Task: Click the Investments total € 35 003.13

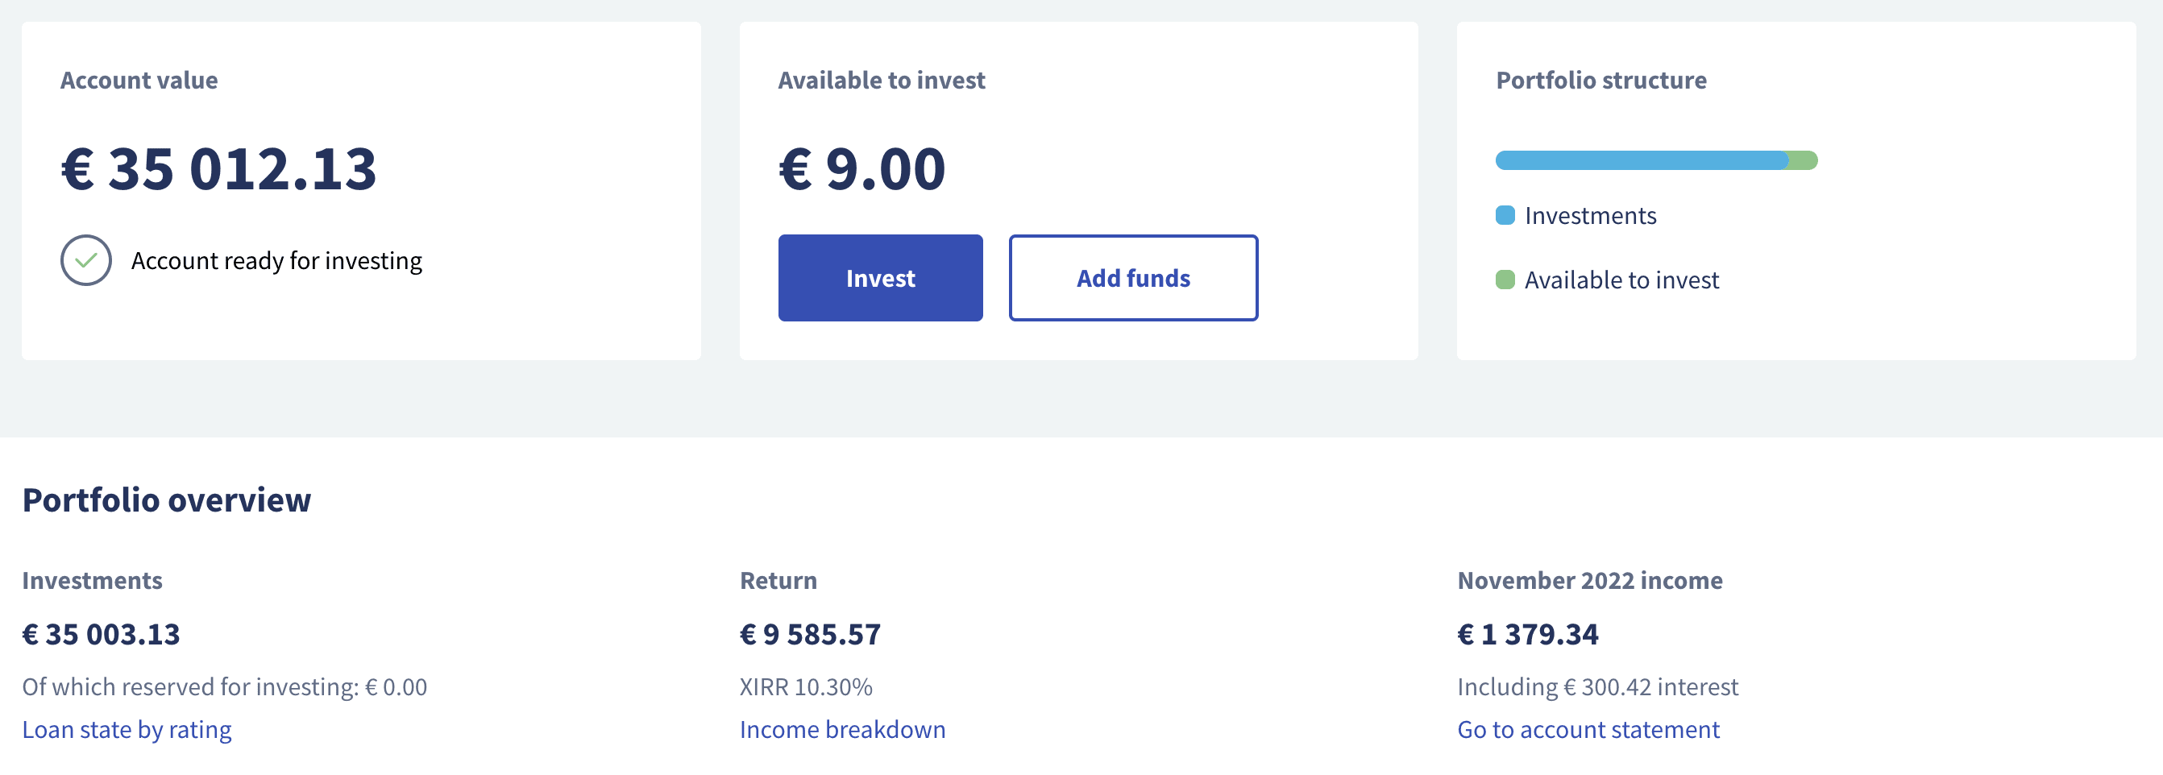Action: pos(101,634)
